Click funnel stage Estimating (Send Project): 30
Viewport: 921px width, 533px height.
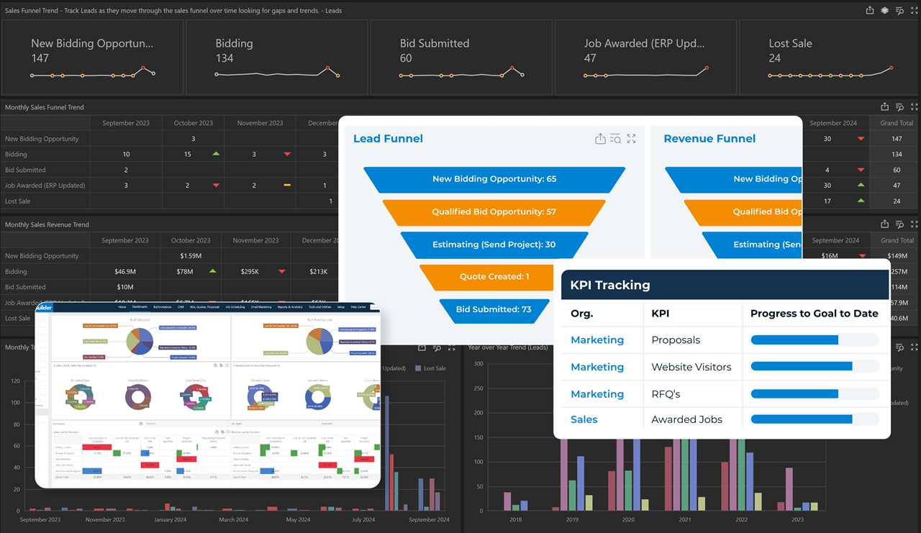click(x=494, y=245)
